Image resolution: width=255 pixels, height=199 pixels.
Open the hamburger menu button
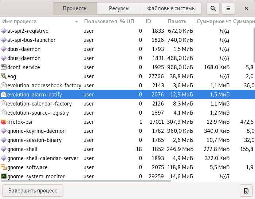228,8
